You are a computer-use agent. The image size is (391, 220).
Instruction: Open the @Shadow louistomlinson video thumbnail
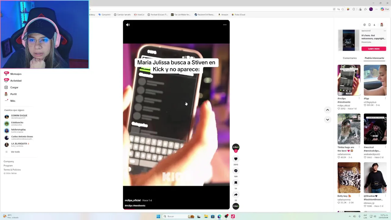[x=375, y=178]
